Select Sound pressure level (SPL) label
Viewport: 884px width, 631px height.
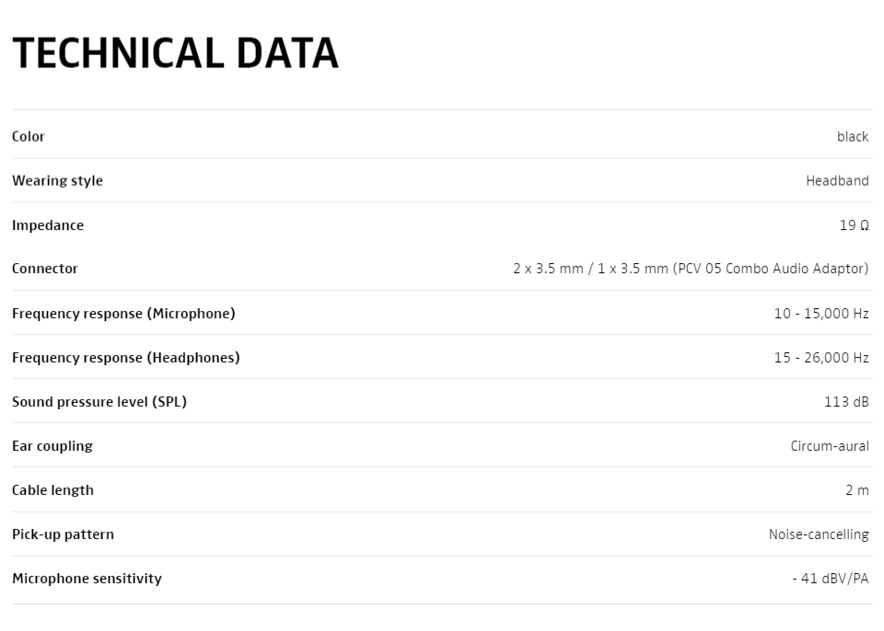(99, 402)
